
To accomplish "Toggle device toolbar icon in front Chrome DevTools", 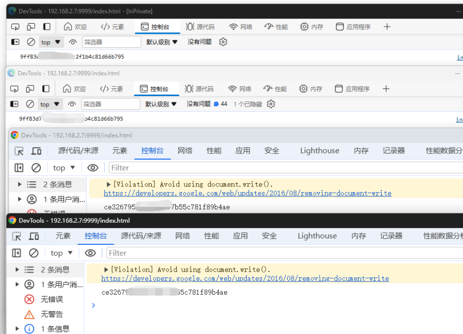I will pyautogui.click(x=34, y=236).
